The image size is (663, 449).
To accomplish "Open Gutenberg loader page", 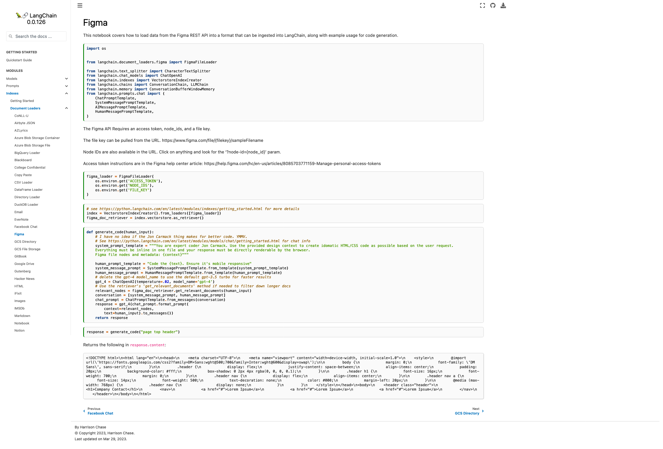I will 22,271.
